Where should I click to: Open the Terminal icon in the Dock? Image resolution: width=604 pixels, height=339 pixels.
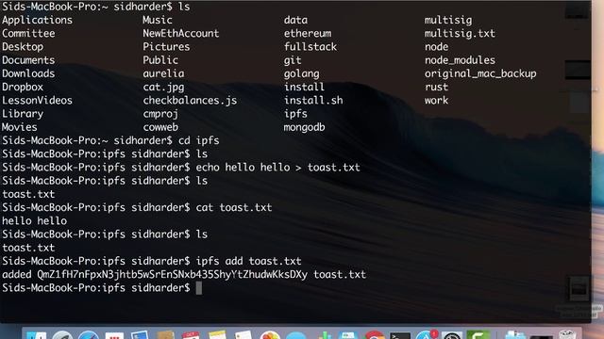click(x=400, y=335)
